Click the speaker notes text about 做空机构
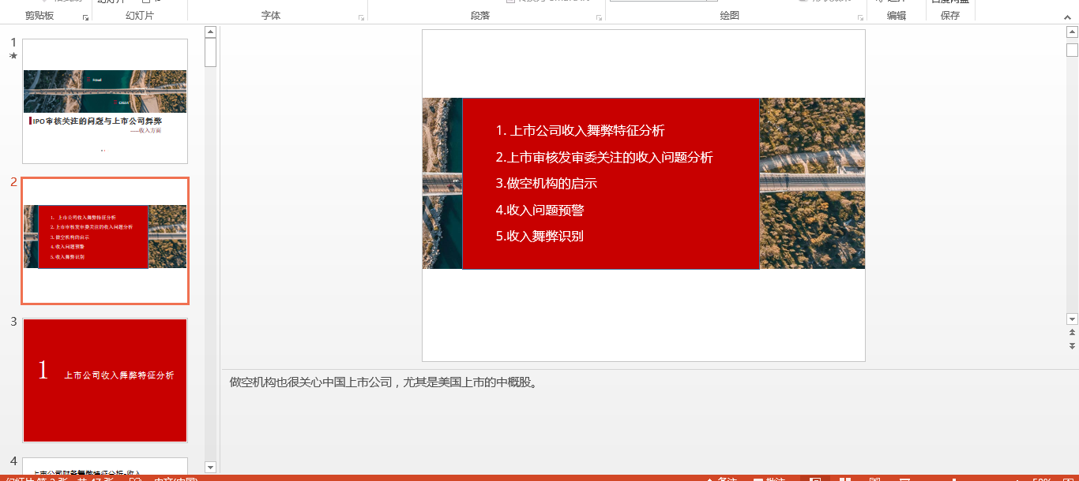 [383, 382]
